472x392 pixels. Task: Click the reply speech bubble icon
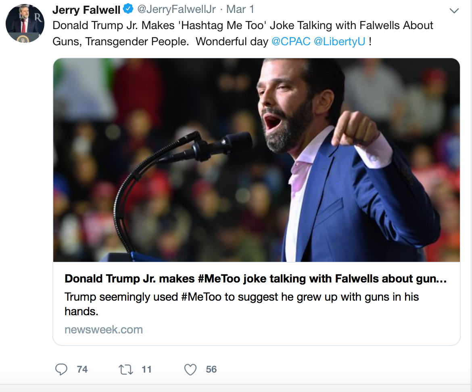pos(61,369)
